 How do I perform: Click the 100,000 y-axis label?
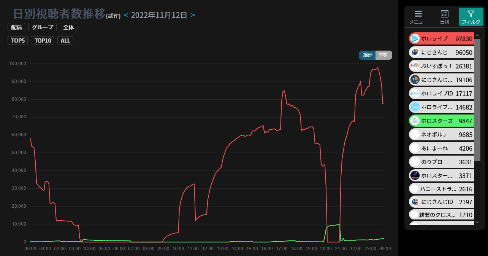[x=17, y=64]
